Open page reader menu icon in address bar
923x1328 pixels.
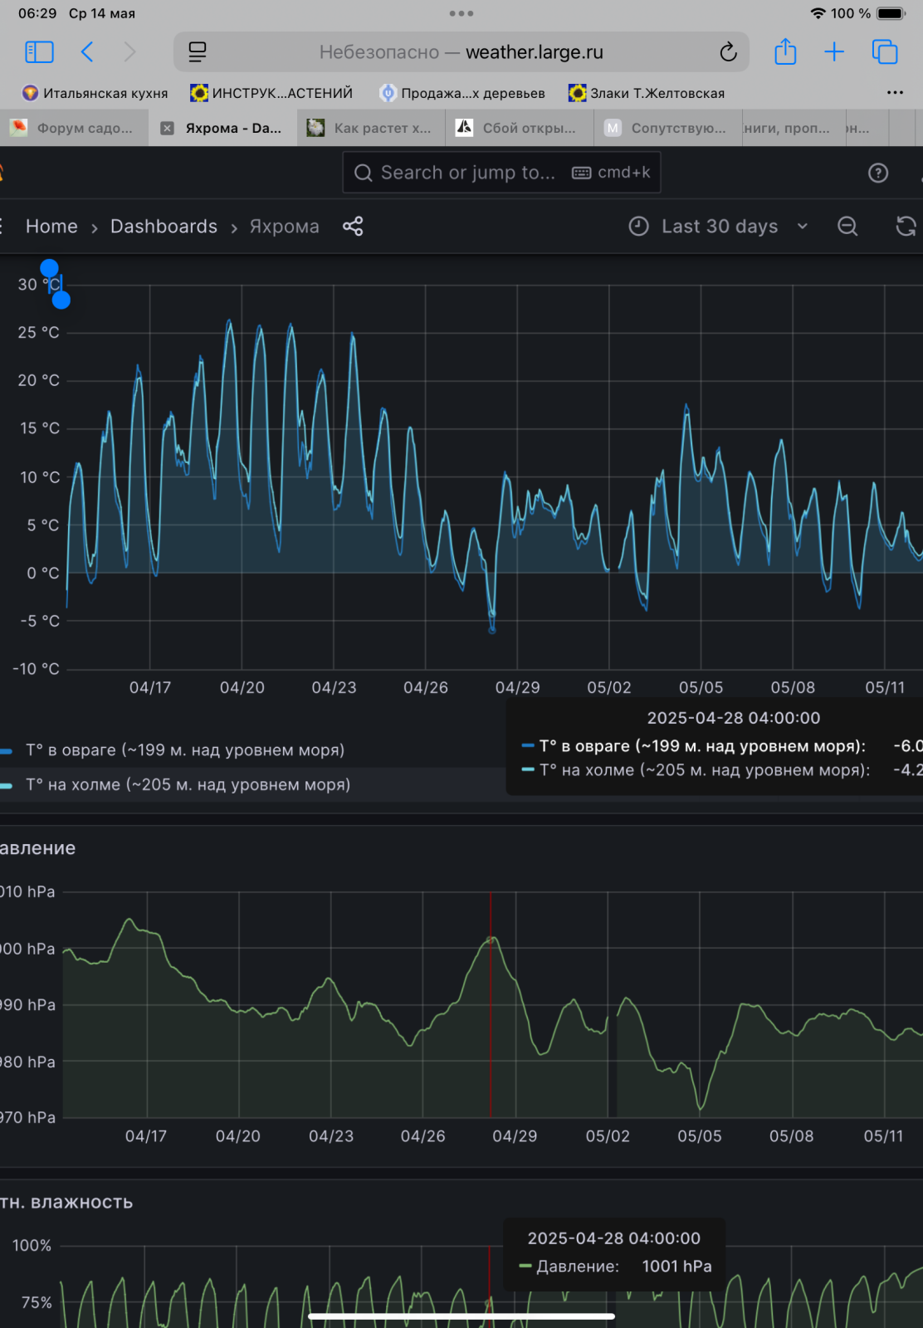(198, 52)
